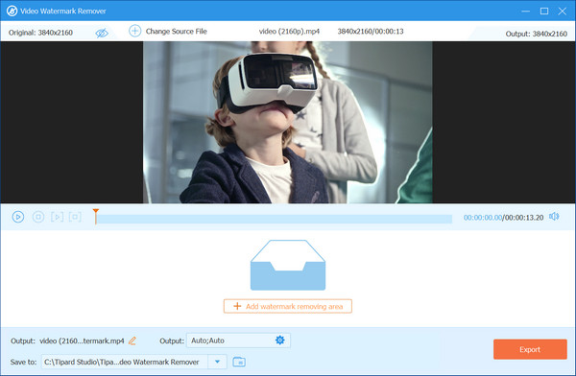Viewport: 576px width, 376px height.
Task: Click Original: 3840x2160 label
Action: coord(40,33)
